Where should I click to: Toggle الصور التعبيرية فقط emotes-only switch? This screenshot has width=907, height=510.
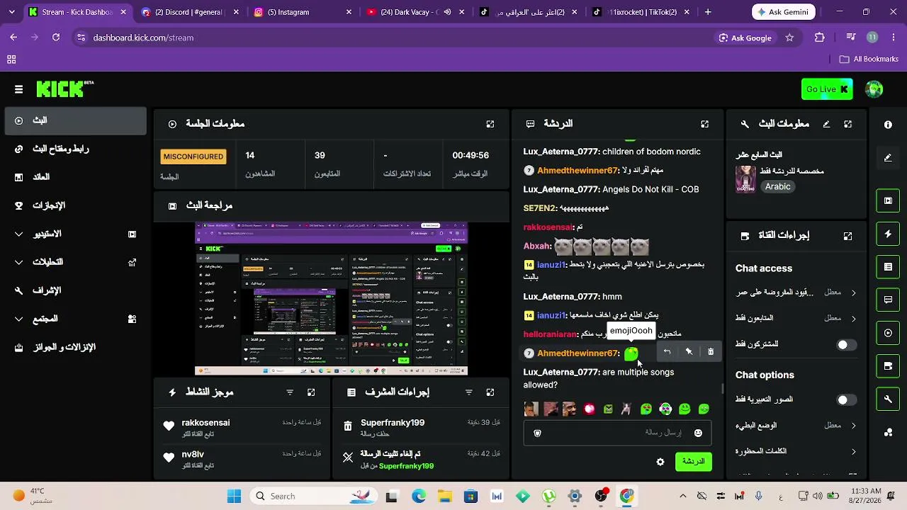point(846,400)
